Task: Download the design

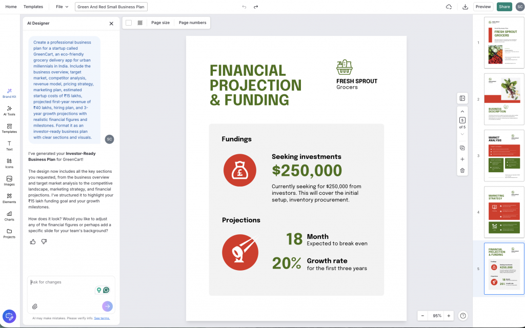Action: pyautogui.click(x=465, y=7)
